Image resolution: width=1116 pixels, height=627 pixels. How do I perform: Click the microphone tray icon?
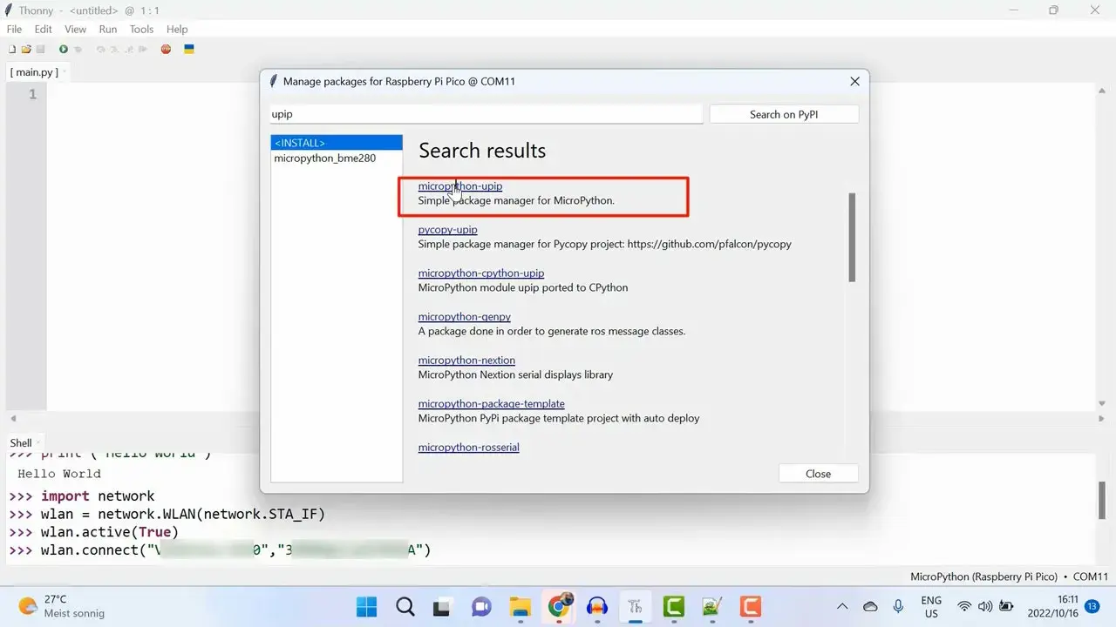click(x=898, y=606)
